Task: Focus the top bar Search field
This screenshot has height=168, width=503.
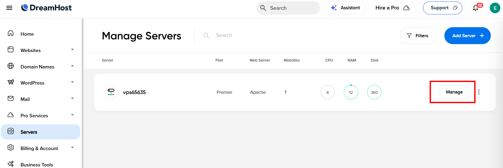Action: click(x=288, y=8)
